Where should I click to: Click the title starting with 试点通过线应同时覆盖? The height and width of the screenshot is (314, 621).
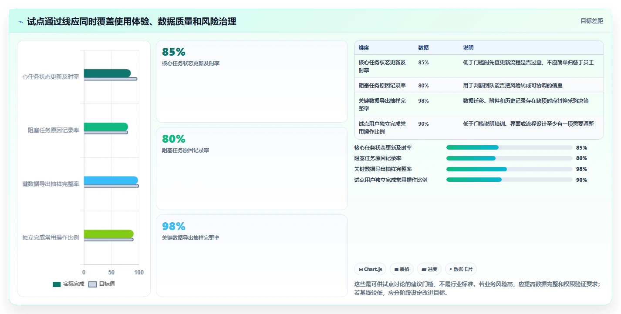click(132, 21)
